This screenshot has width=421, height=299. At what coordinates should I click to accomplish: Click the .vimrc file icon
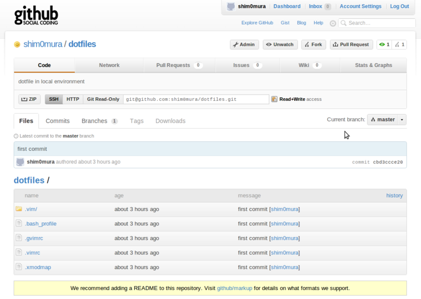(x=19, y=252)
